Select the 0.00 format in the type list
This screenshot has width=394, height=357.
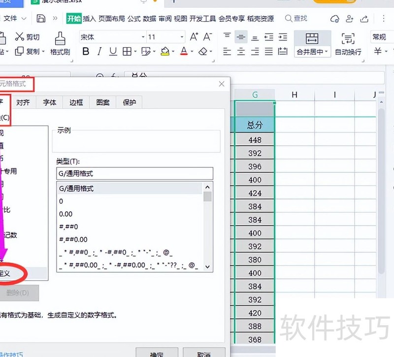click(x=66, y=214)
